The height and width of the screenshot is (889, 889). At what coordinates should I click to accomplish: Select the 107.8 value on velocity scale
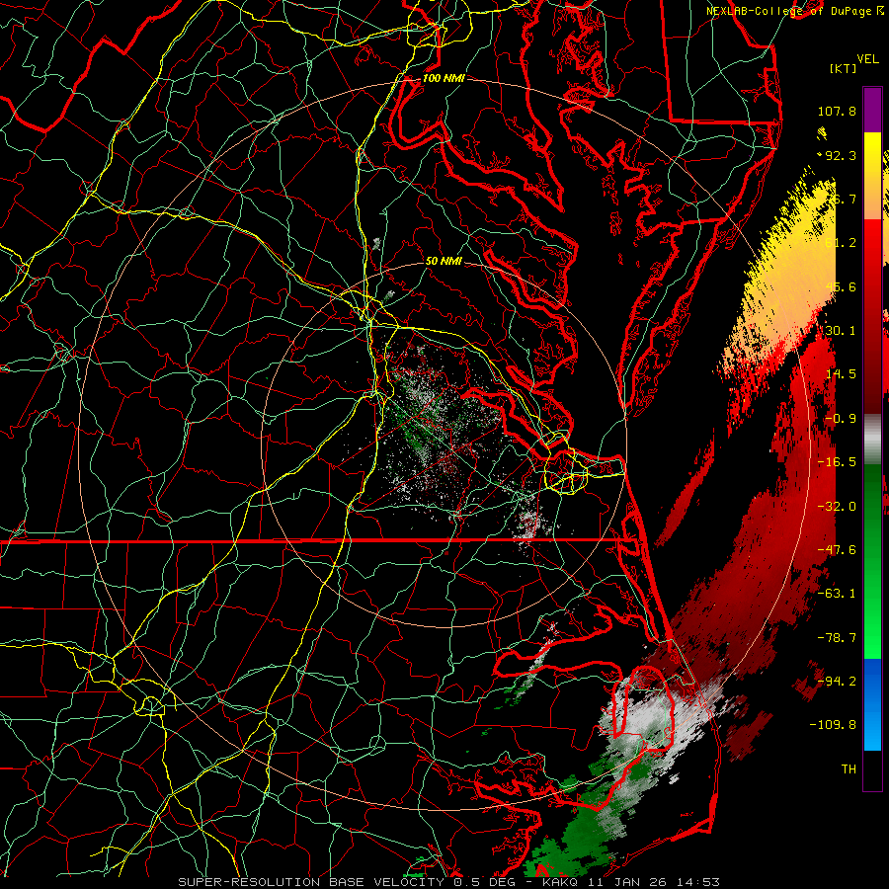tap(837, 111)
